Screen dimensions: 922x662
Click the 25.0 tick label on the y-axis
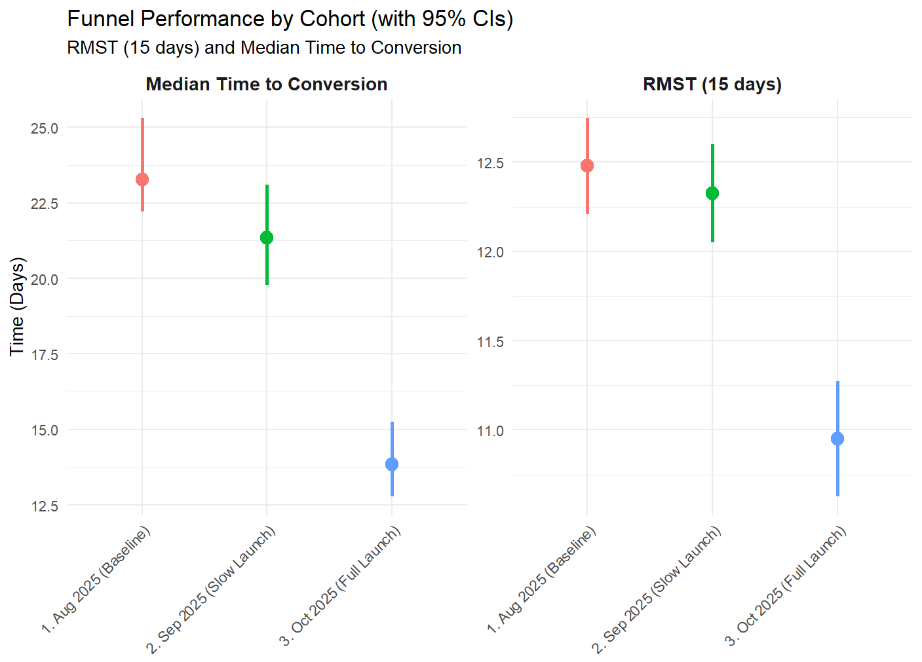coord(45,128)
